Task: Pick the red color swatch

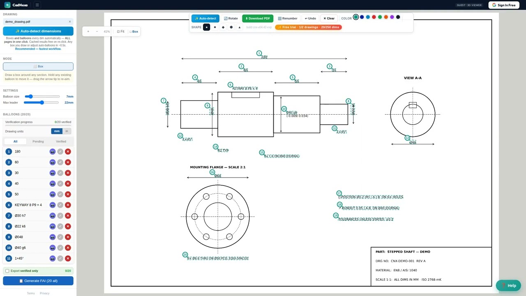Action: click(x=374, y=17)
